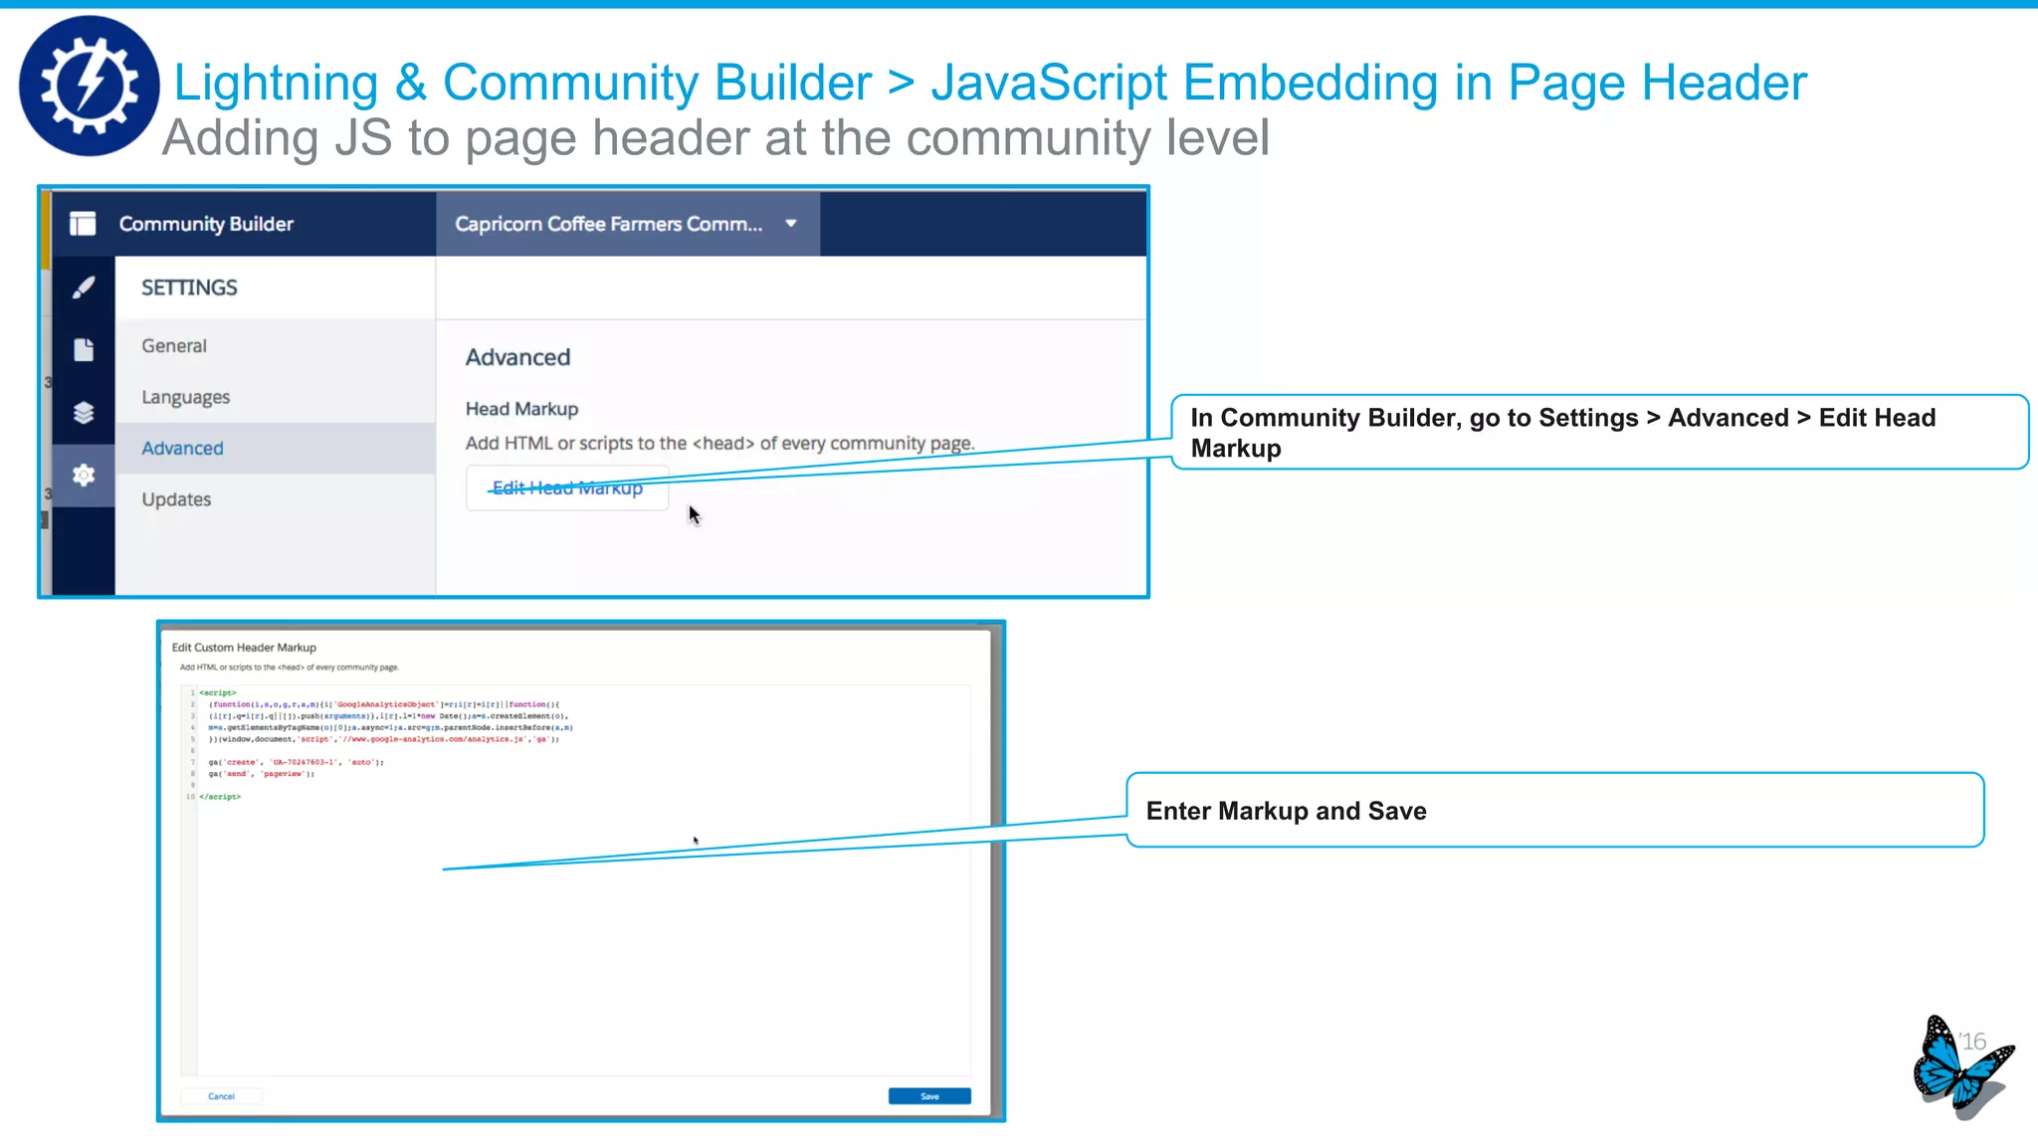
Task: Open the Community Builder menu icon
Action: pyautogui.click(x=84, y=224)
